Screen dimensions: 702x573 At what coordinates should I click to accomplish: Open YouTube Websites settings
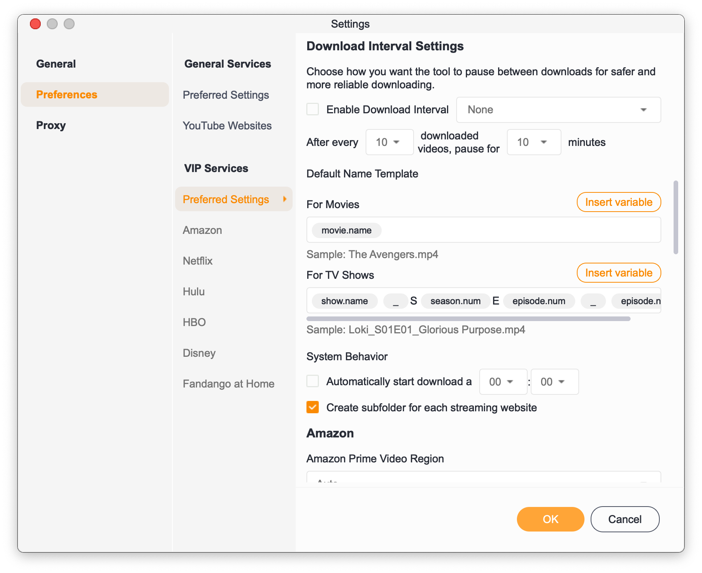tap(227, 126)
